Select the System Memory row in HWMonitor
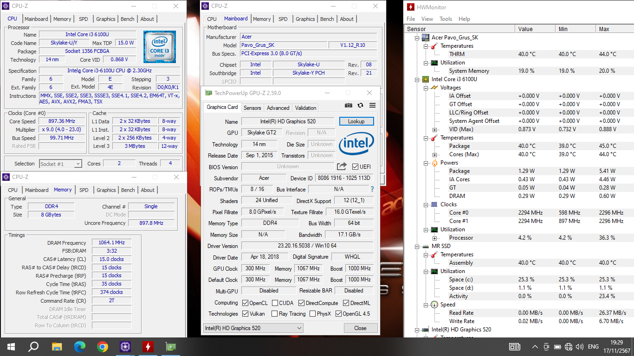The image size is (634, 356). (x=519, y=71)
